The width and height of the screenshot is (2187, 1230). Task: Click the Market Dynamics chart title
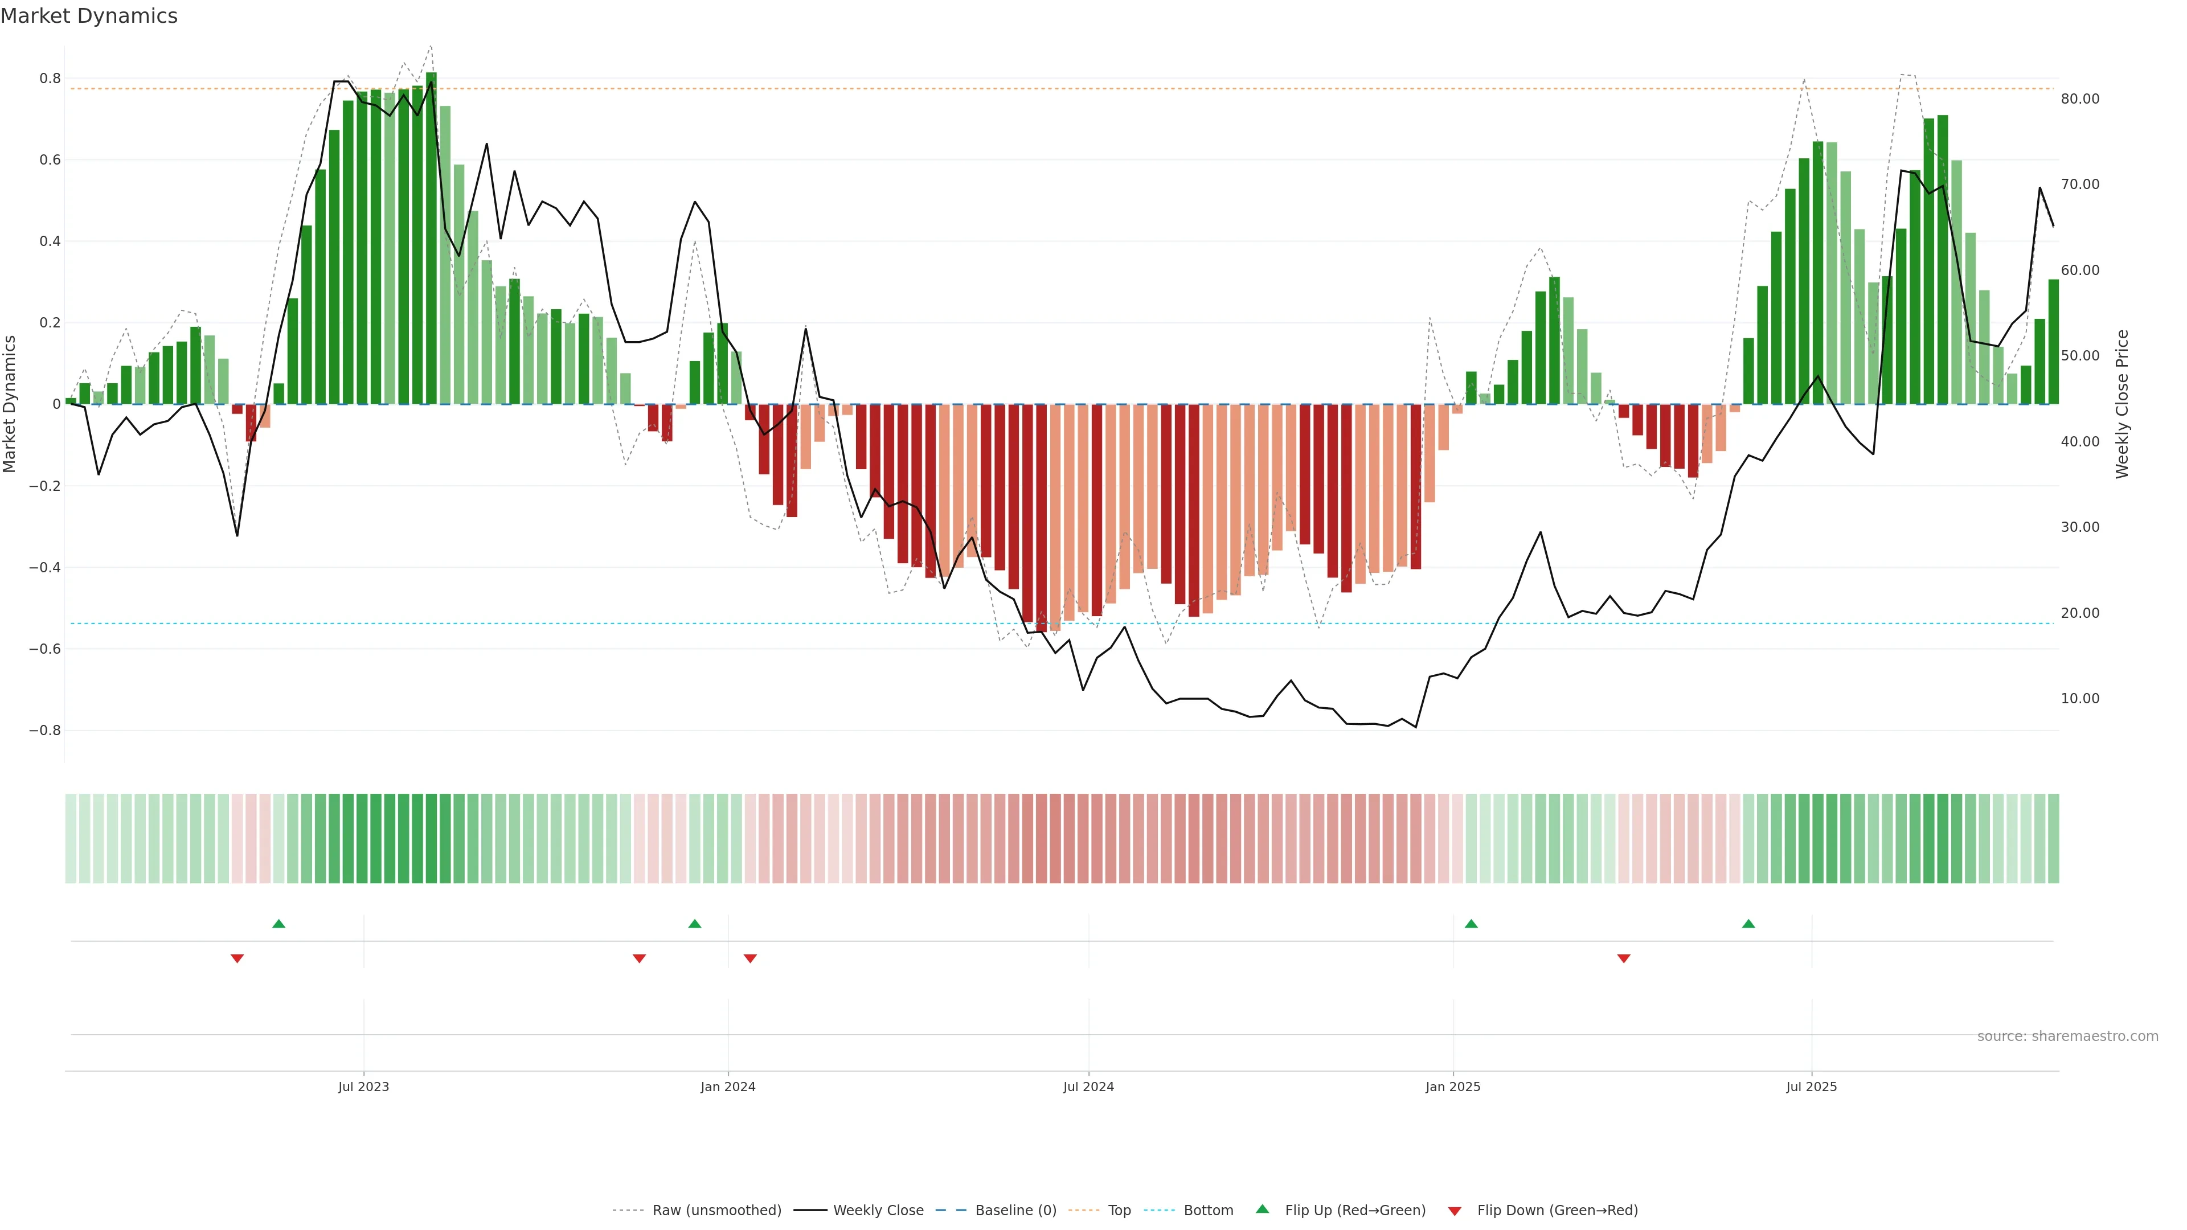click(89, 16)
